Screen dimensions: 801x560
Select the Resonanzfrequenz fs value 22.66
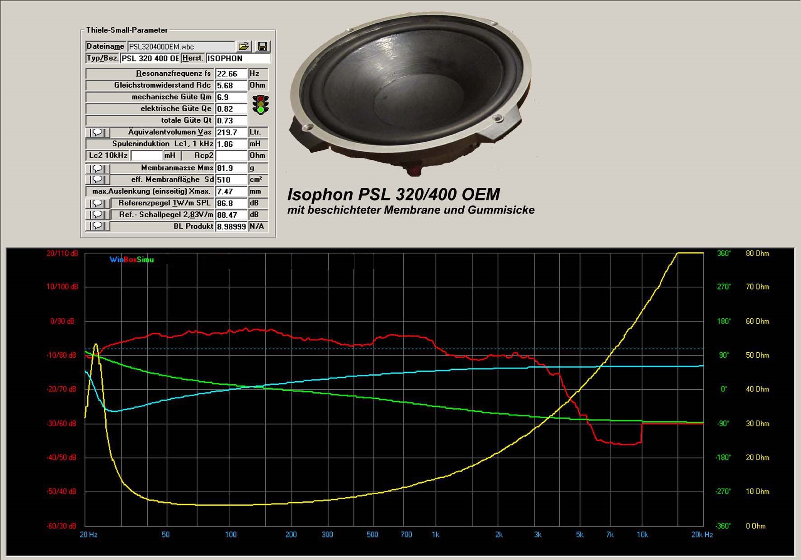tap(231, 74)
